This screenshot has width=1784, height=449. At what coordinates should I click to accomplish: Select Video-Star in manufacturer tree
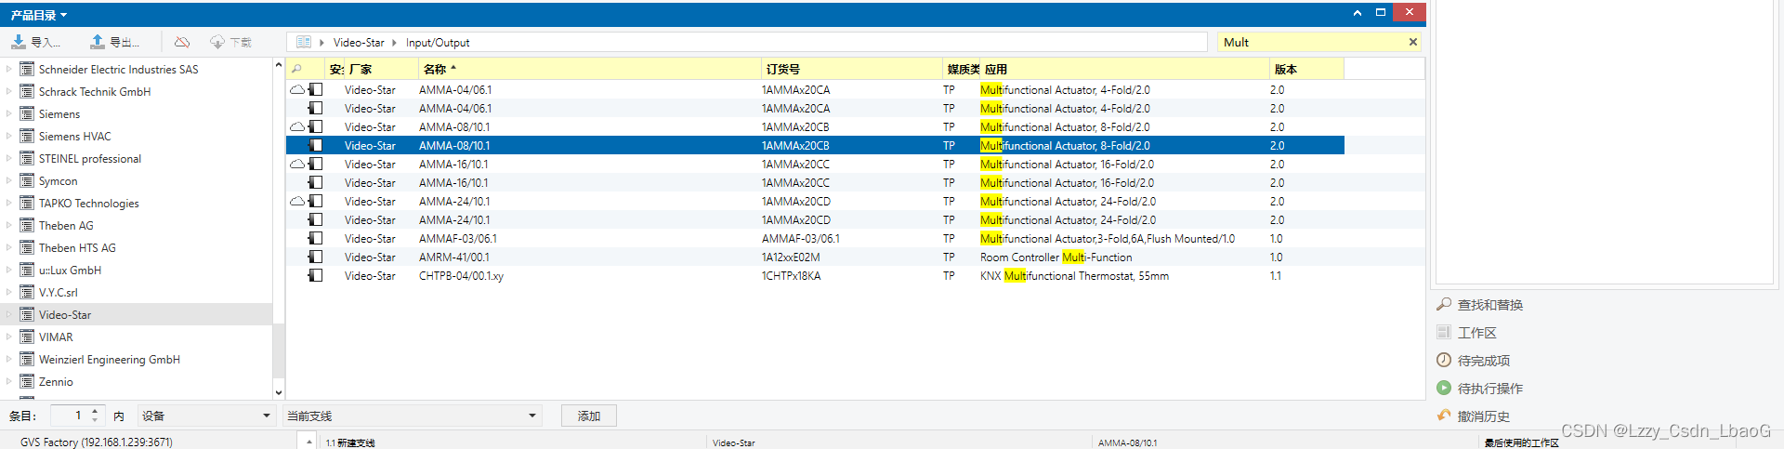click(65, 315)
